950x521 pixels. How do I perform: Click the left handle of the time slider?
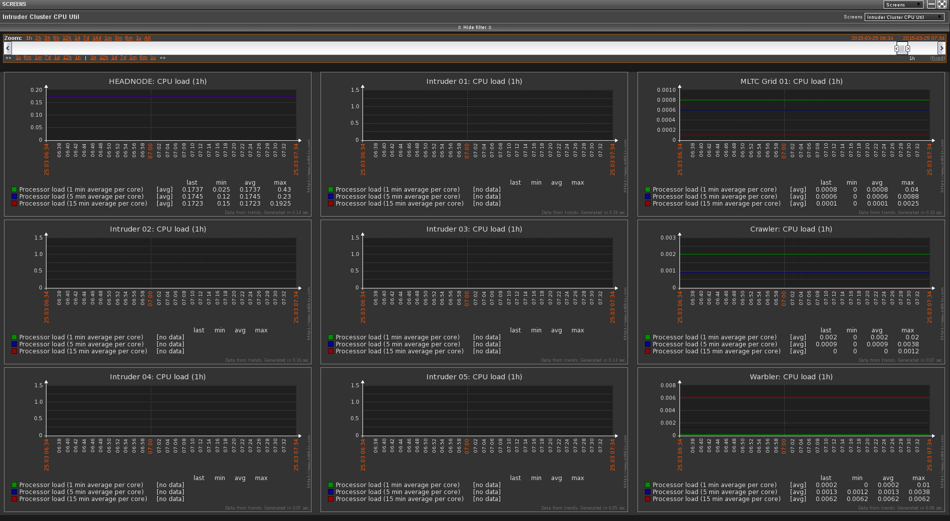[x=897, y=48]
